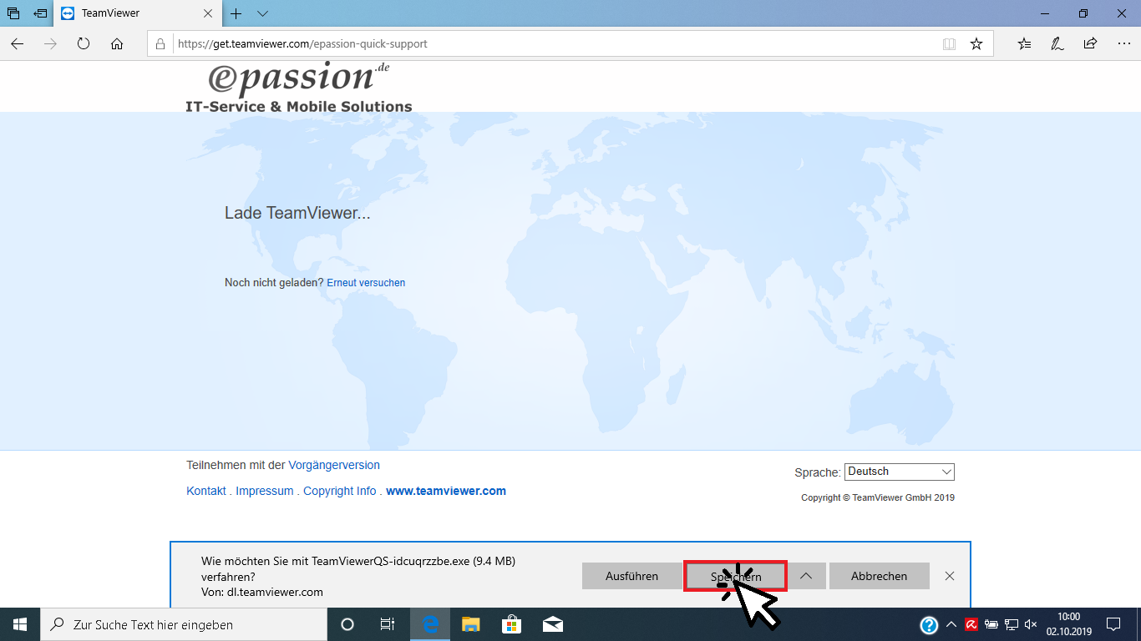Visit www.teamviewer.com link
The width and height of the screenshot is (1141, 641).
coord(446,491)
